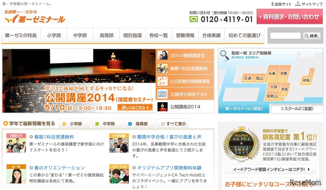Switch to 第一ゼミナール(関西) map tab
The width and height of the screenshot is (326, 190).
[244, 109]
